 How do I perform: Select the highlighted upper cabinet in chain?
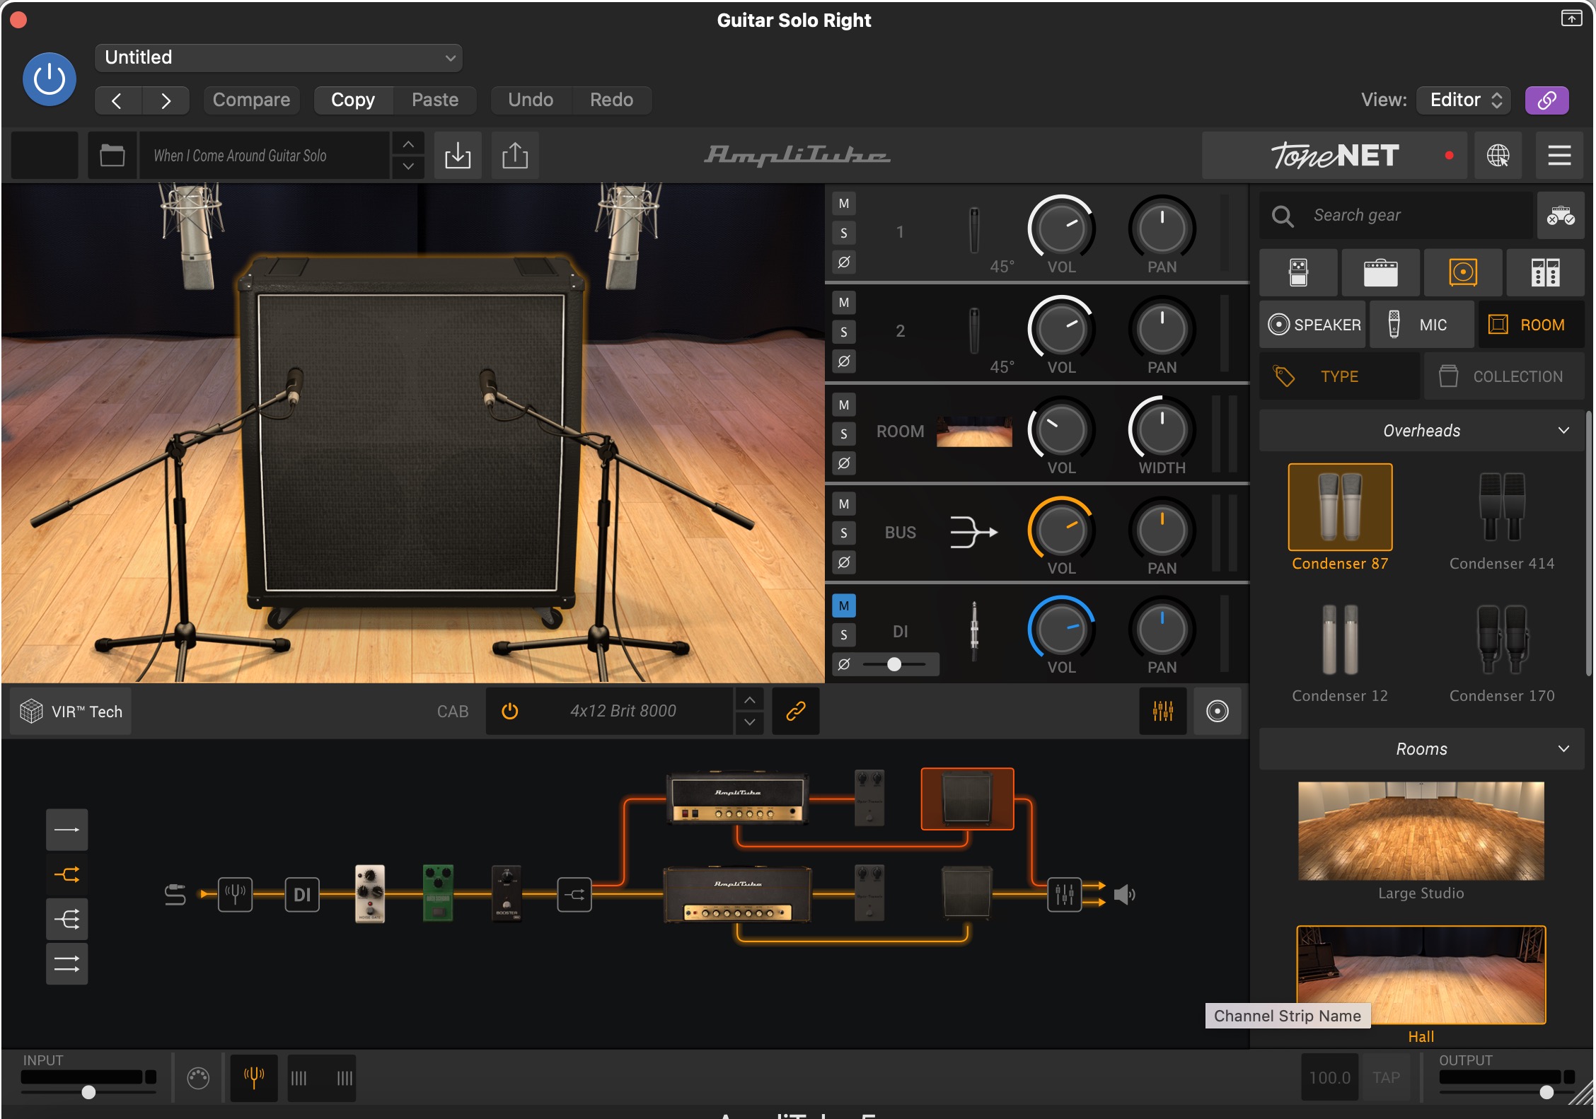[967, 799]
